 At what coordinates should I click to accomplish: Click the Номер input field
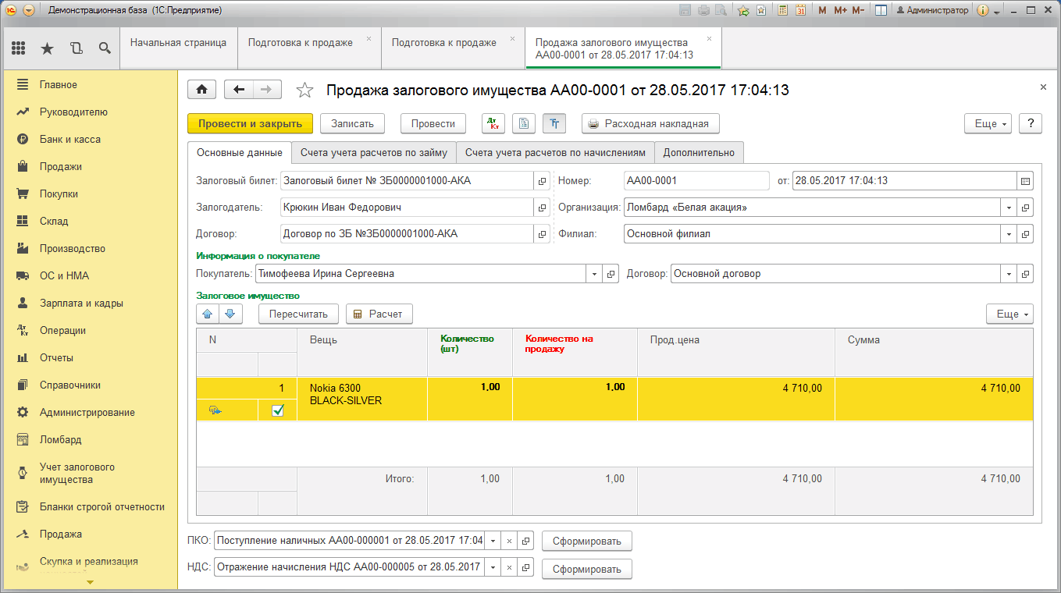pyautogui.click(x=696, y=181)
